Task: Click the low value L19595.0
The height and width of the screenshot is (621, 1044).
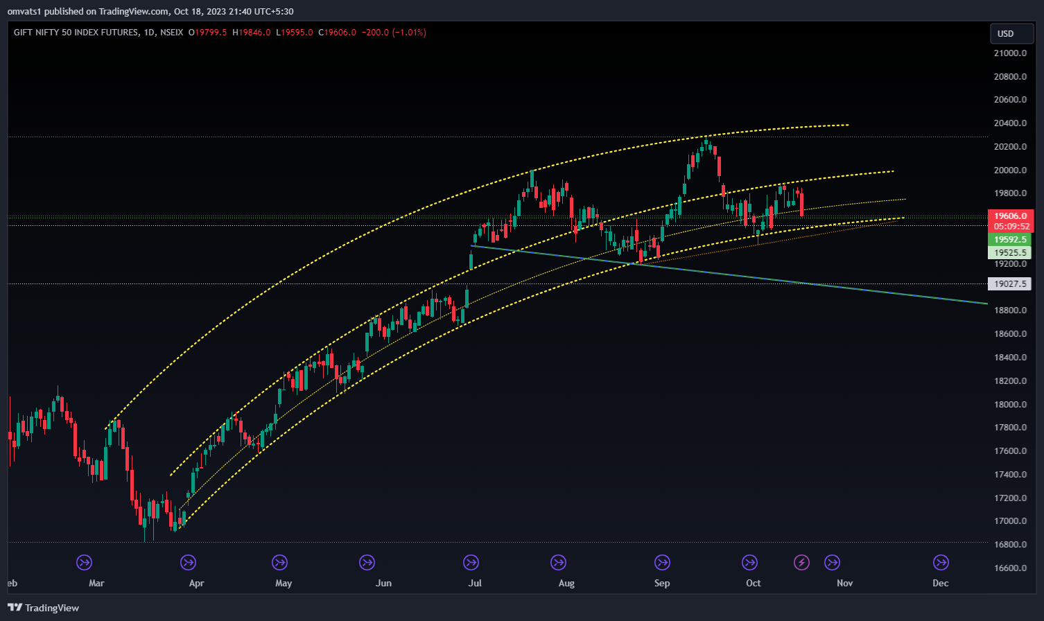Action: (x=295, y=33)
